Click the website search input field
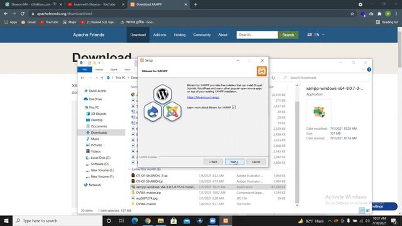This screenshot has height=226, width=402. tap(257, 35)
